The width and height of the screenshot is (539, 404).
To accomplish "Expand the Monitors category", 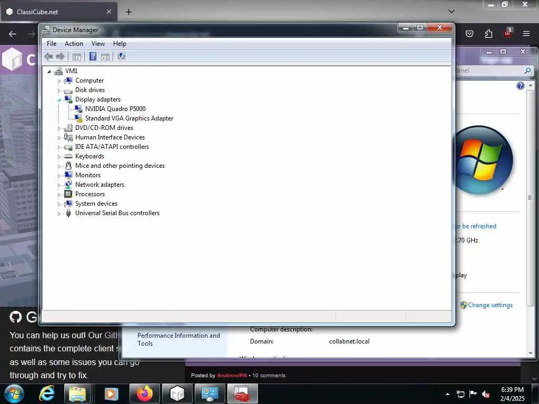I will (59, 176).
